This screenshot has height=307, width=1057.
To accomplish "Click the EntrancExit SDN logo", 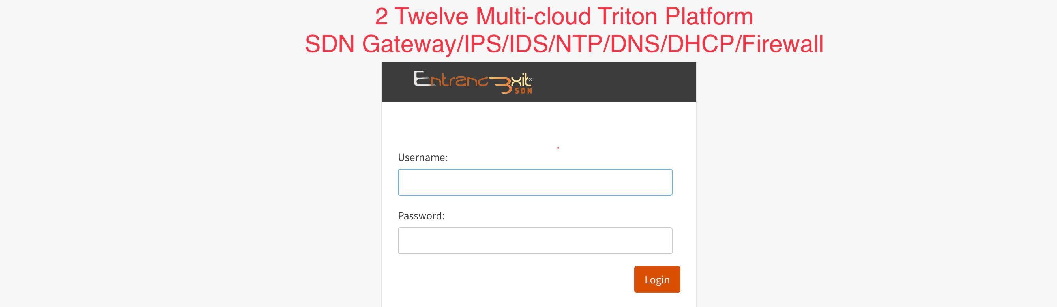I will point(473,82).
